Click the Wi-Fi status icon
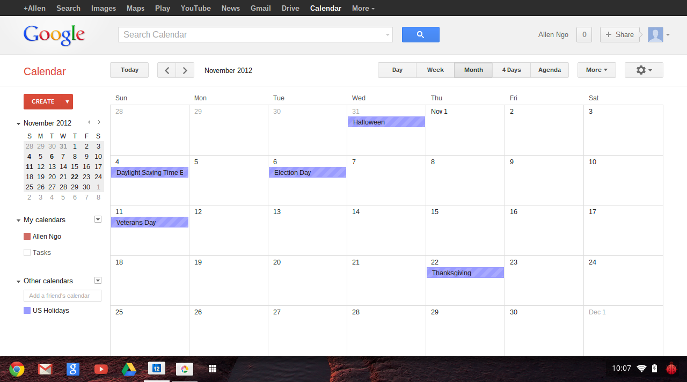The image size is (687, 382). [x=641, y=369]
